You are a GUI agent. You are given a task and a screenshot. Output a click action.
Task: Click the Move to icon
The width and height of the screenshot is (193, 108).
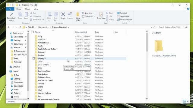[49, 16]
